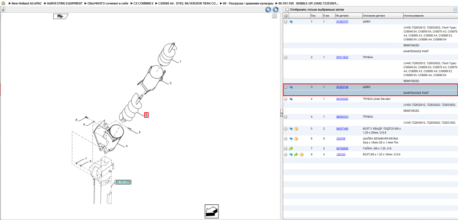The width and height of the screenshot is (458, 220).
Task: Toggle the show only selected marks checkbox
Action: click(287, 10)
